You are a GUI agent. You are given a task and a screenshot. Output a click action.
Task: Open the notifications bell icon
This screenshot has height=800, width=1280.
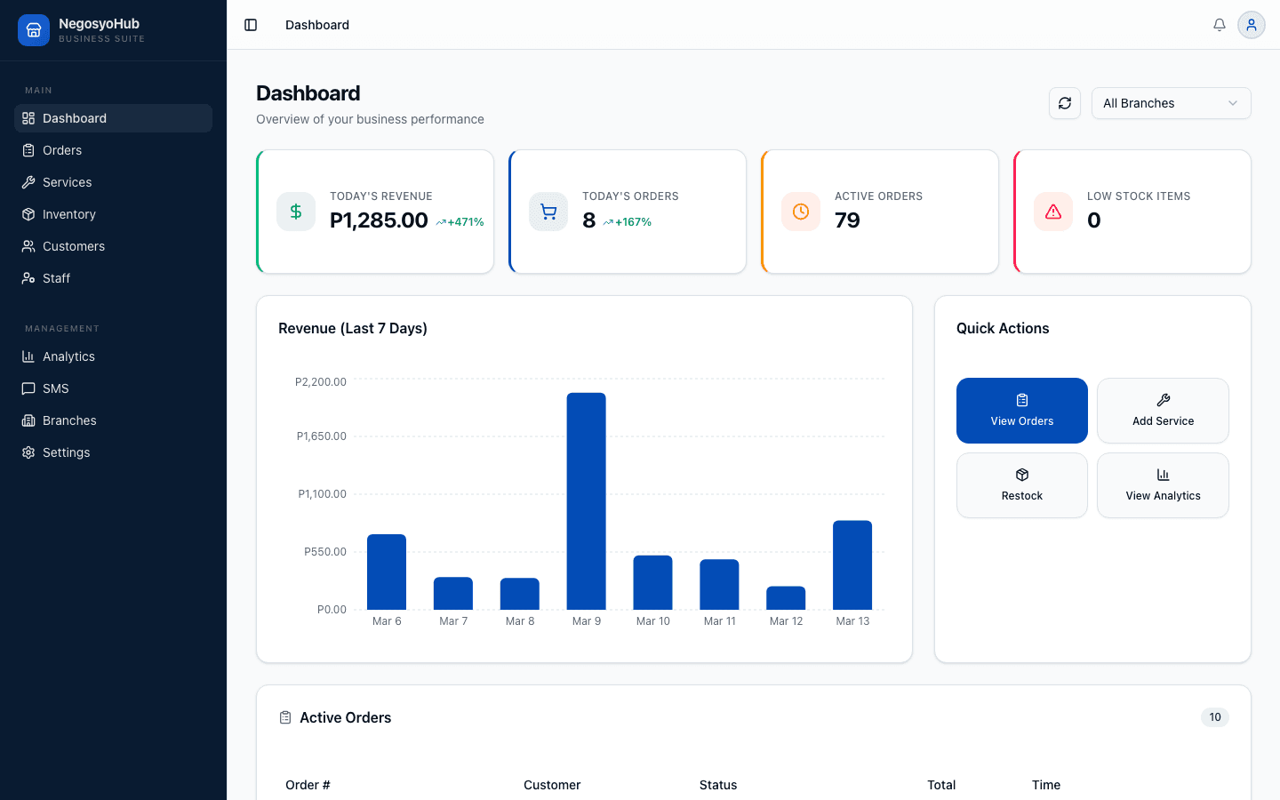click(x=1219, y=25)
